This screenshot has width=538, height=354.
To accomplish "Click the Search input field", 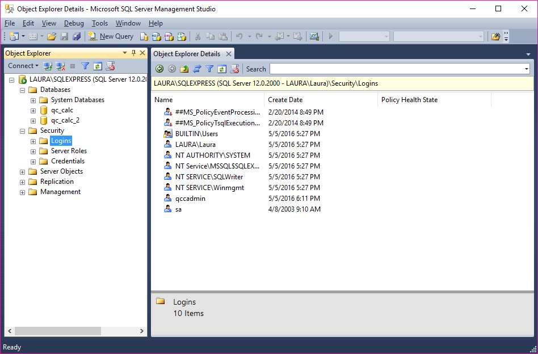I will (396, 69).
